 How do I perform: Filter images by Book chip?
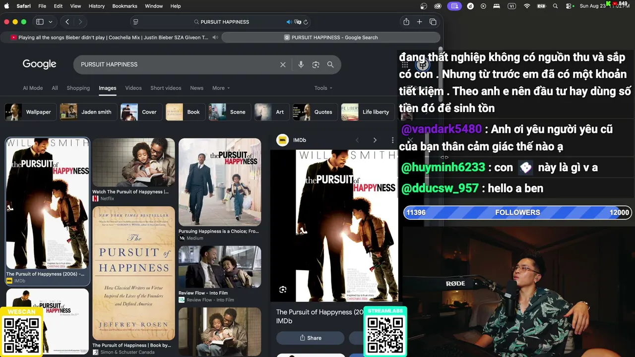[x=186, y=112]
